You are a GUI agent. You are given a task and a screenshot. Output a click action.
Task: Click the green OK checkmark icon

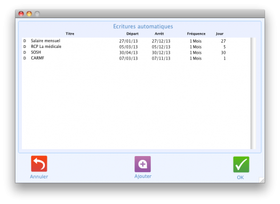[x=241, y=165]
